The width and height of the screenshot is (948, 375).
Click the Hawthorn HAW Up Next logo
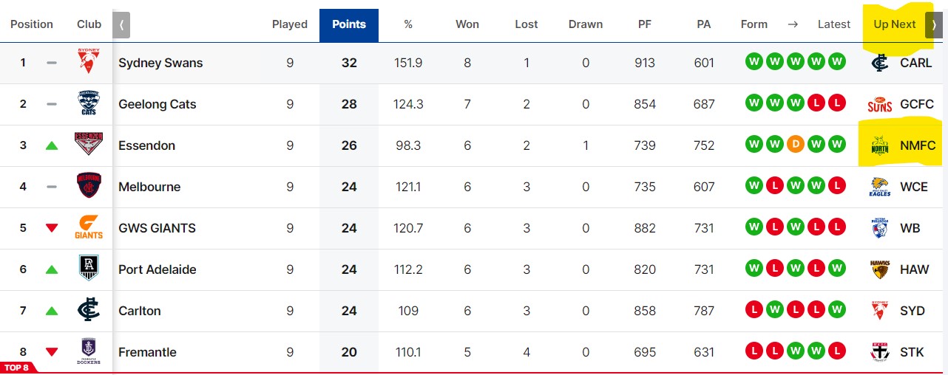click(880, 269)
